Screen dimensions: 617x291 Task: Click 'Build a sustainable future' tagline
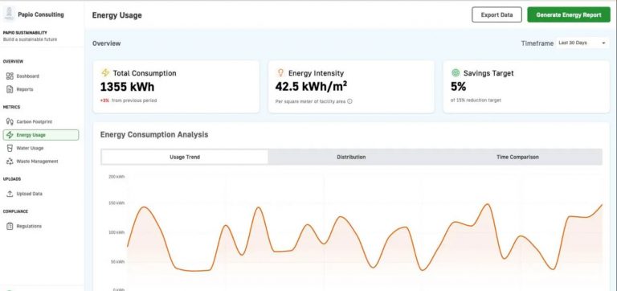[x=30, y=39]
